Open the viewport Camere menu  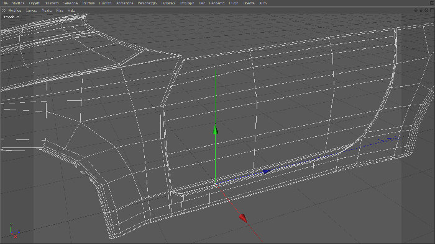tap(31, 11)
